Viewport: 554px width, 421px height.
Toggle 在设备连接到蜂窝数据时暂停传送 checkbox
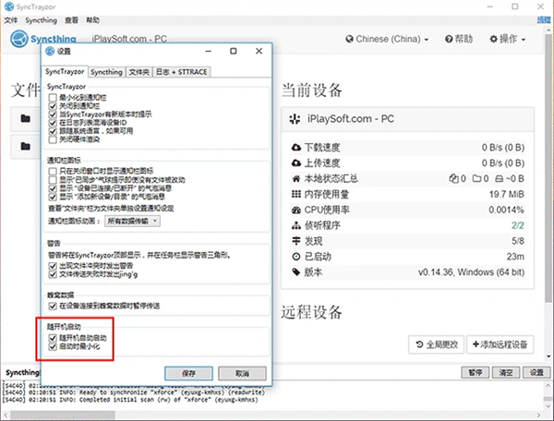pos(53,306)
